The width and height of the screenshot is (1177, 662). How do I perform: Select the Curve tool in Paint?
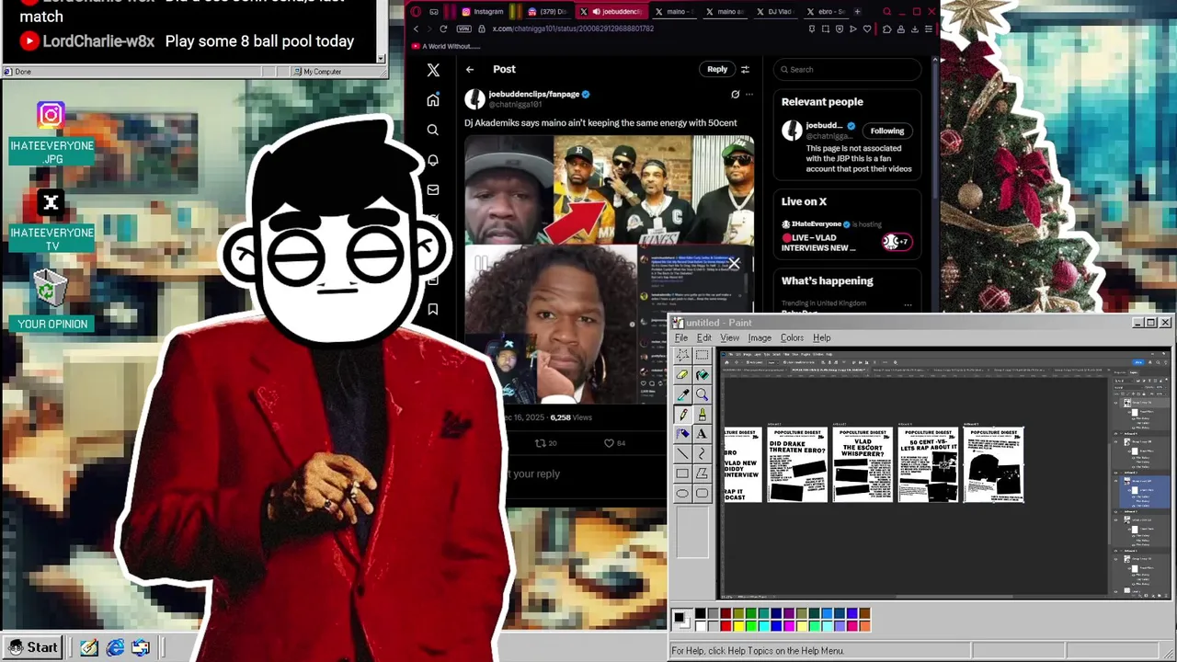[x=702, y=453]
